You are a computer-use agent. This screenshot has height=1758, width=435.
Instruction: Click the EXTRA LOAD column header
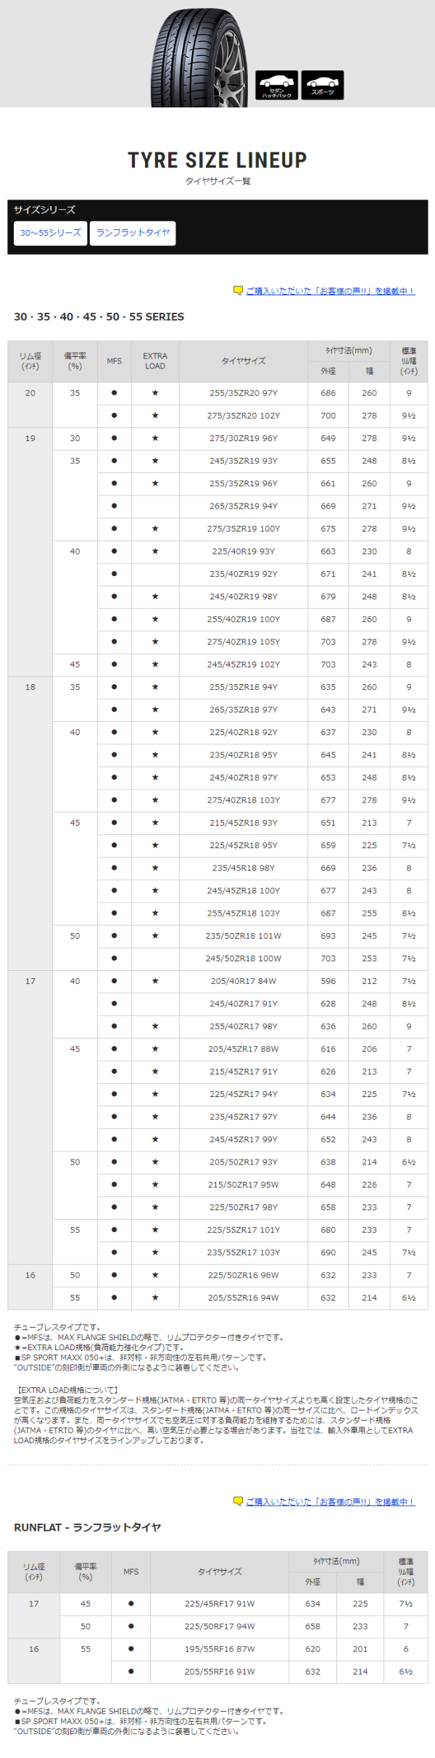point(155,361)
